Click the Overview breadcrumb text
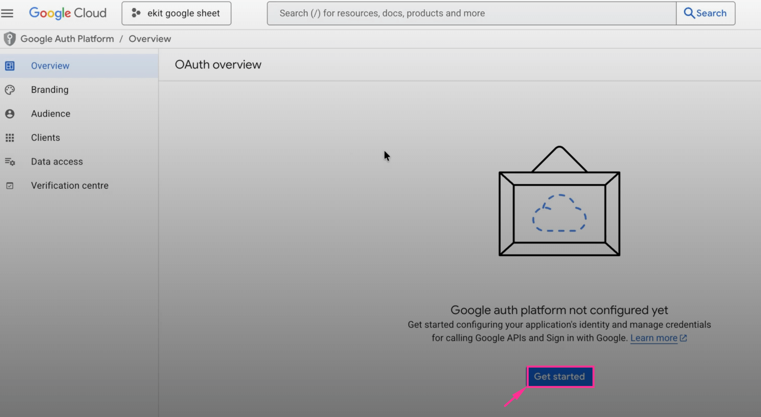Viewport: 761px width, 417px height. (x=150, y=39)
